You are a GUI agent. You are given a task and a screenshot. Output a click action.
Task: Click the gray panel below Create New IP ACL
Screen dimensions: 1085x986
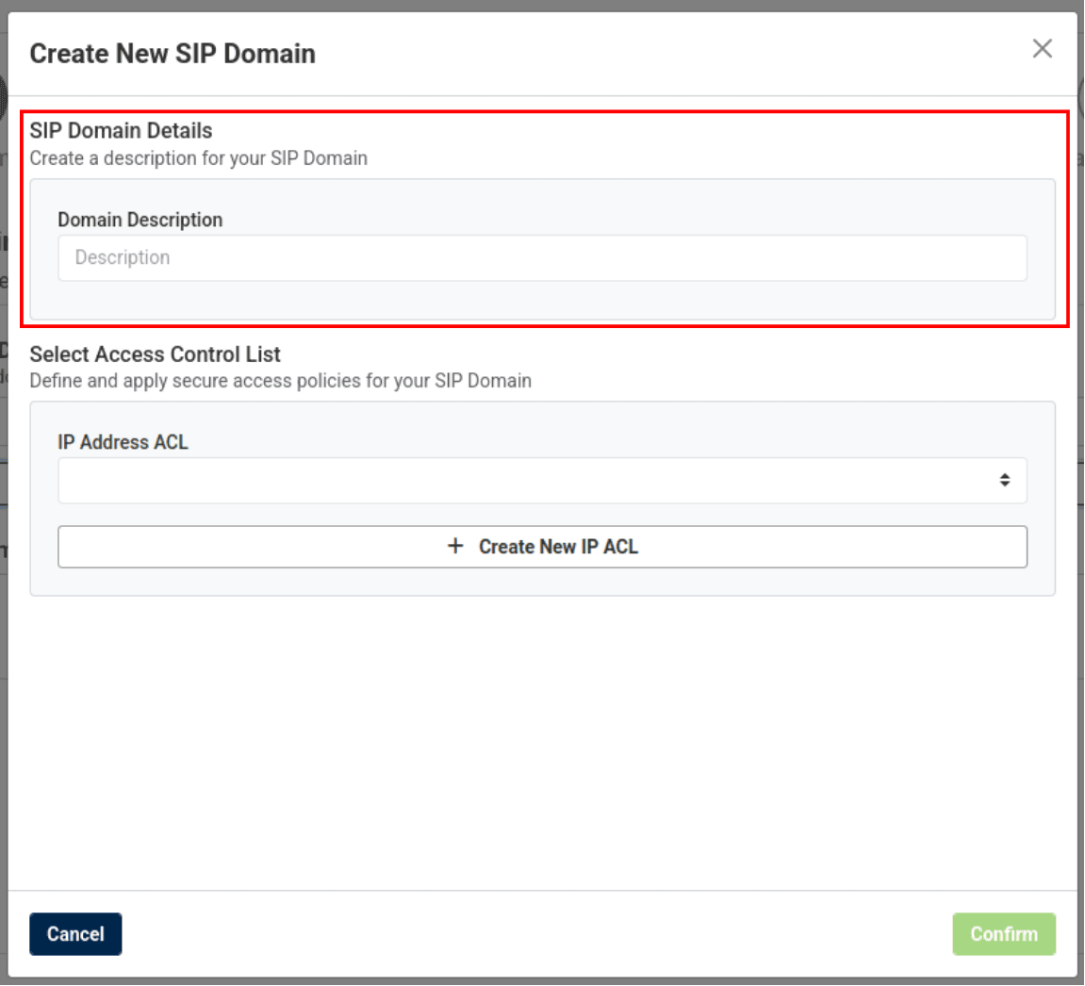542,582
